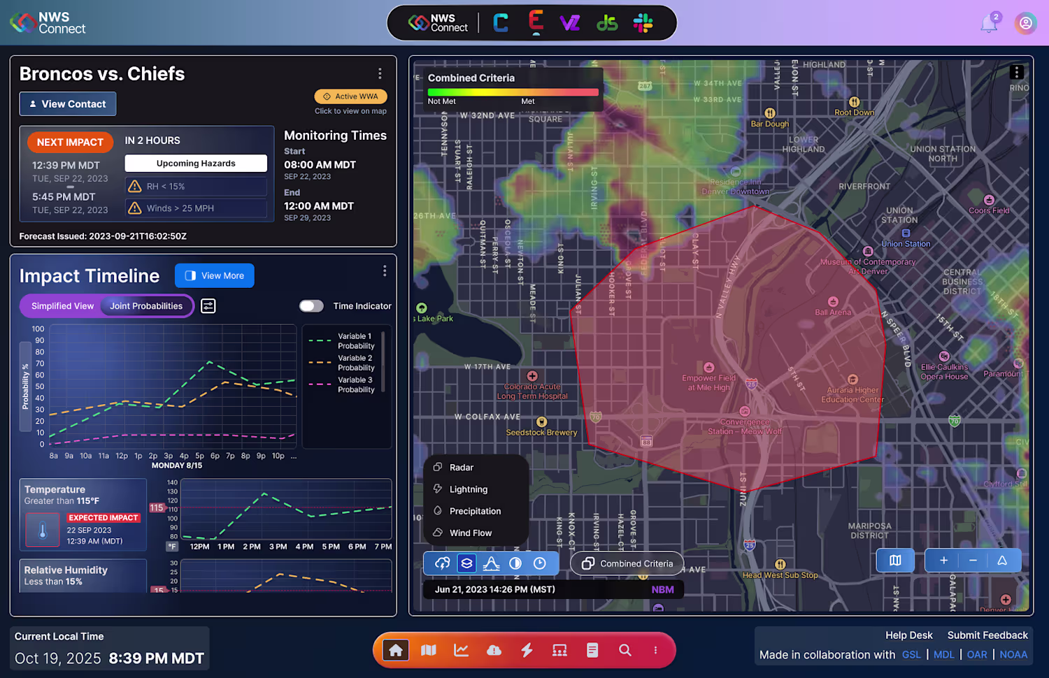Screen dimensions: 1049x678
Task: Select the layers icon in map toolbar
Action: (466, 563)
